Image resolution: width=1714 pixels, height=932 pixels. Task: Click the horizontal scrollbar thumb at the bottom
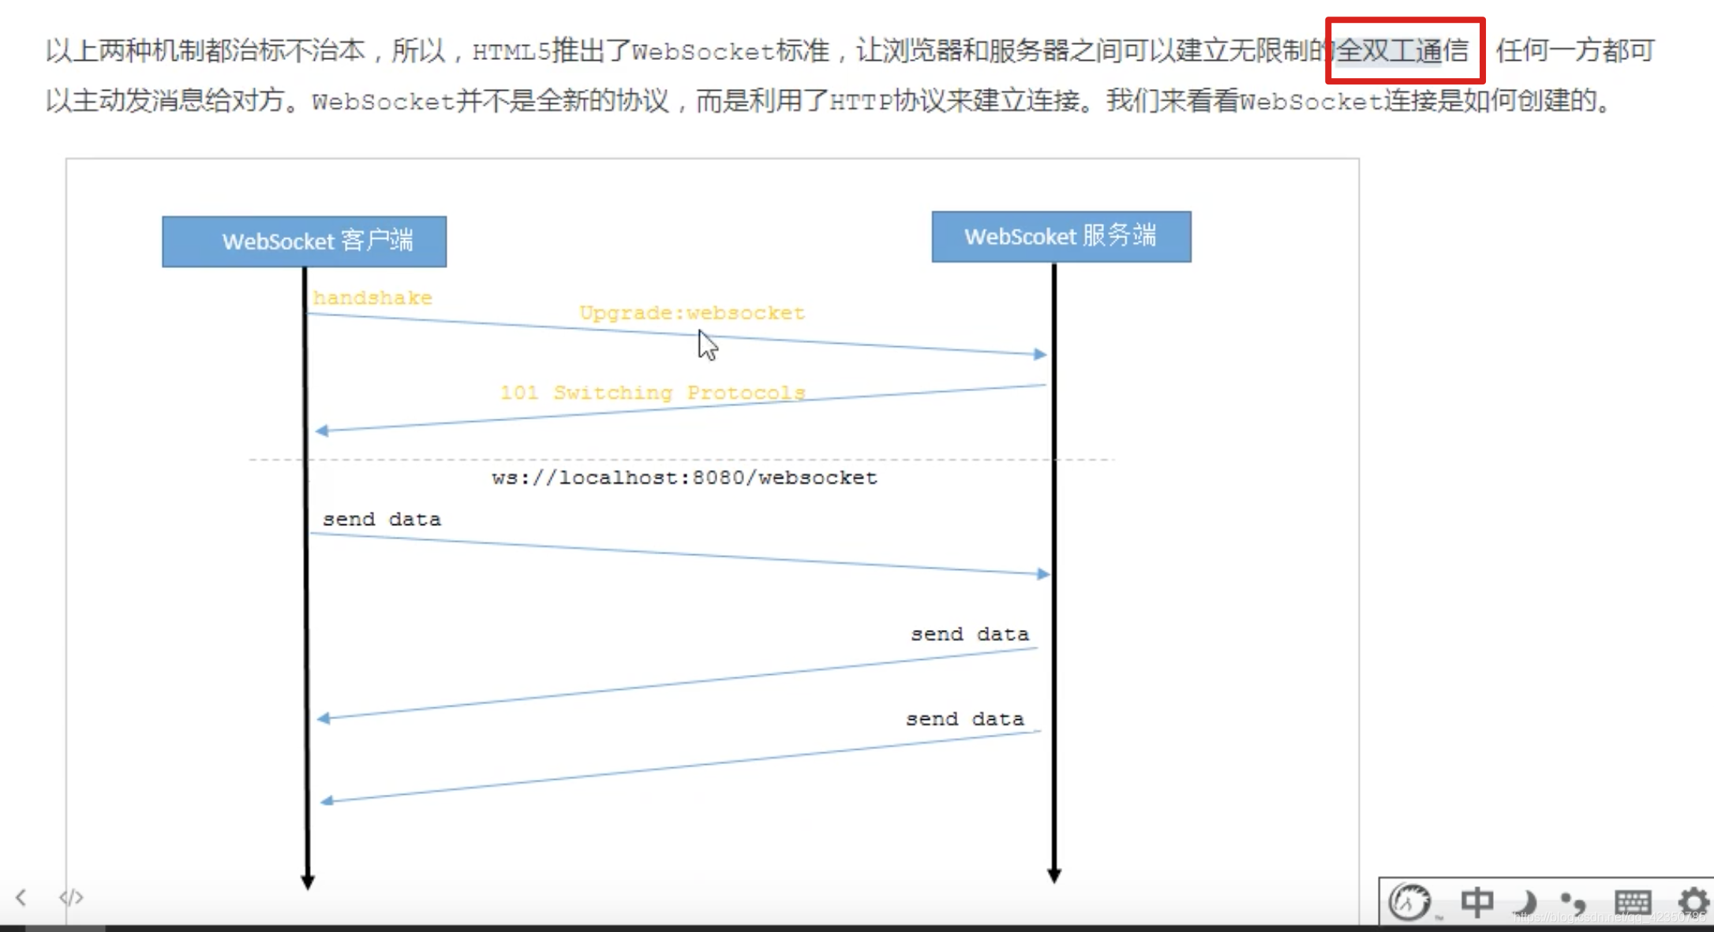coord(65,929)
